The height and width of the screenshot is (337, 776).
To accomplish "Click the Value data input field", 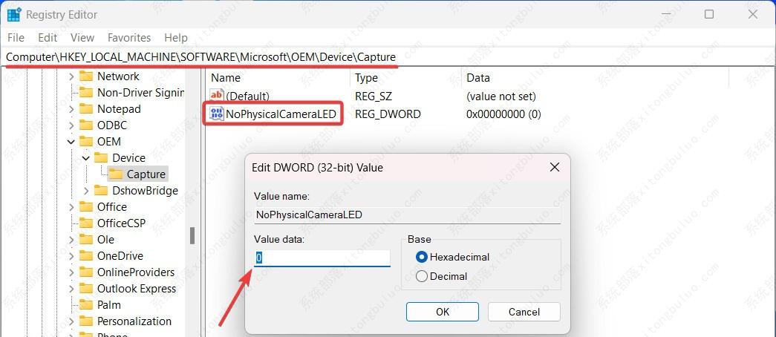I will pyautogui.click(x=322, y=258).
